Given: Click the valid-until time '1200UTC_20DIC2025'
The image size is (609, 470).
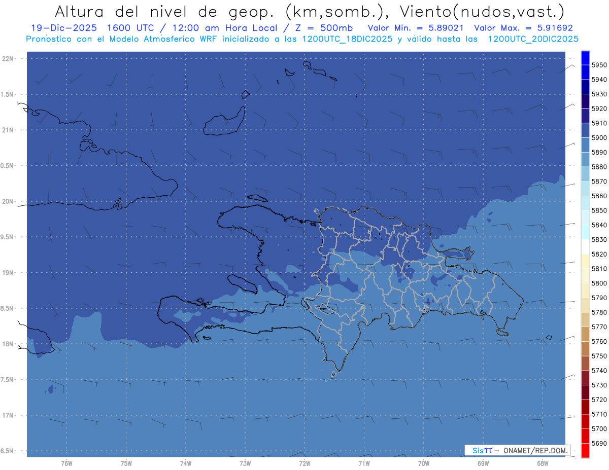Looking at the screenshot, I should tap(532, 39).
